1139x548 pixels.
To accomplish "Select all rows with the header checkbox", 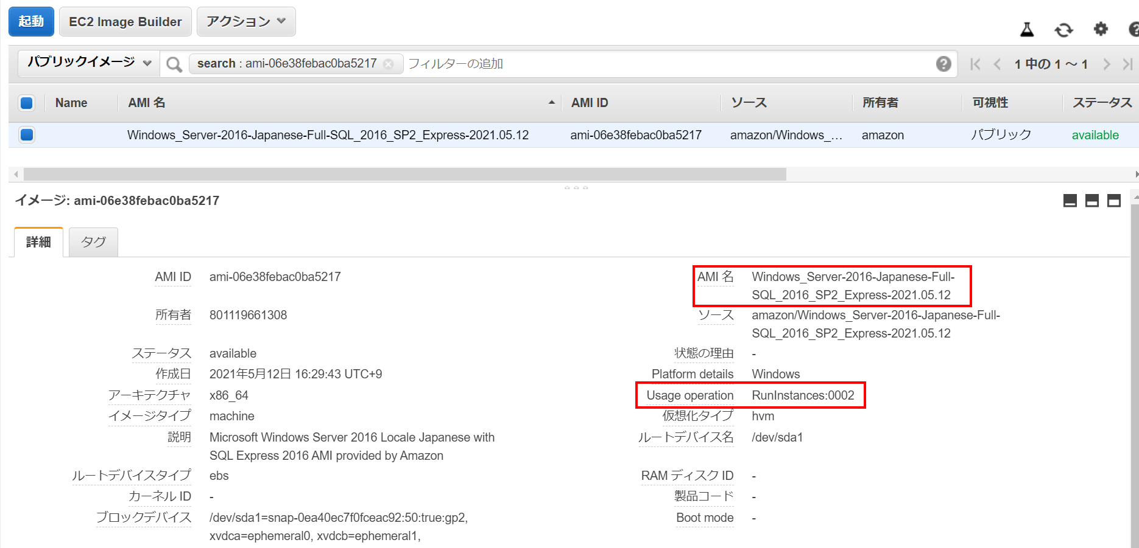I will pos(26,103).
